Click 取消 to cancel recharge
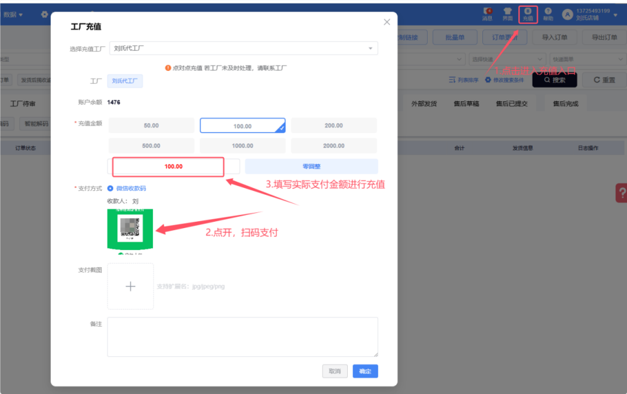Viewport: 627px width, 394px height. pyautogui.click(x=335, y=371)
